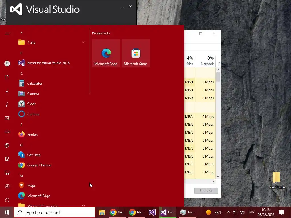
Task: Open Calculator from the app list
Action: (x=52, y=83)
